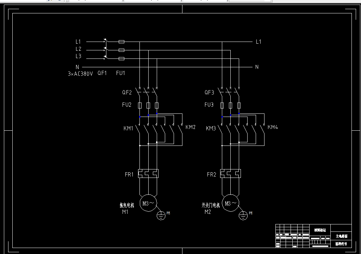This screenshot has height=254, width=361.
Task: Click the 主电路图 title block cell
Action: tap(341, 236)
